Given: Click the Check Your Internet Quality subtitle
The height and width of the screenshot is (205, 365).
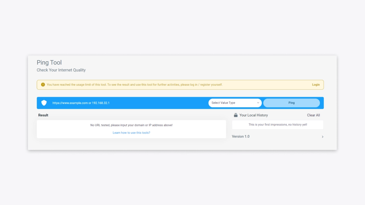Looking at the screenshot, I should pyautogui.click(x=61, y=70).
